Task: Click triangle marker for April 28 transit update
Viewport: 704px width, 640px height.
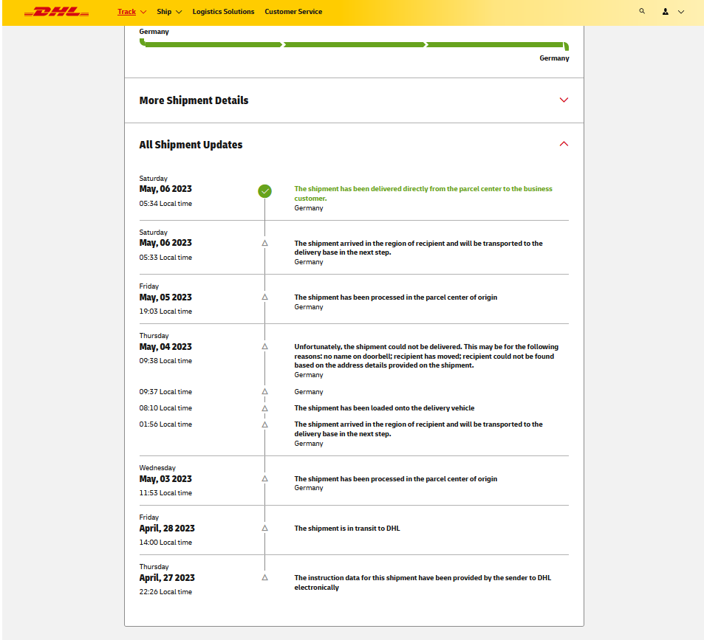Action: pyautogui.click(x=264, y=528)
